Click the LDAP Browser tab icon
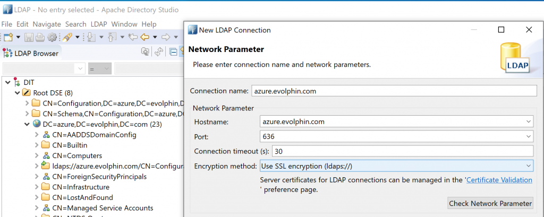544x217 pixels. click(7, 53)
